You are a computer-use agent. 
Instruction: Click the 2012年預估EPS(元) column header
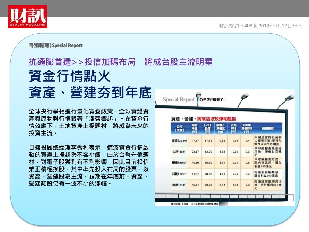click(x=247, y=128)
